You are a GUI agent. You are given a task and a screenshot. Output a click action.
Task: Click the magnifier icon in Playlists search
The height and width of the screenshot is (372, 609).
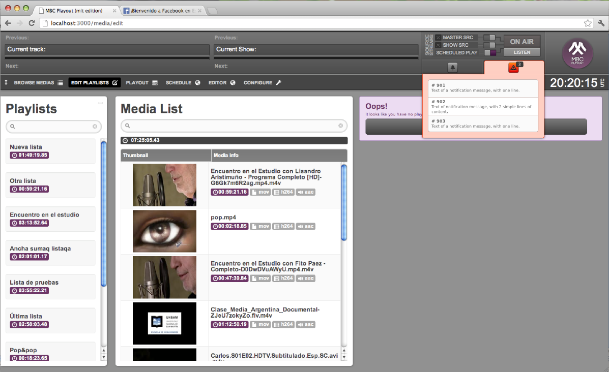click(x=12, y=127)
